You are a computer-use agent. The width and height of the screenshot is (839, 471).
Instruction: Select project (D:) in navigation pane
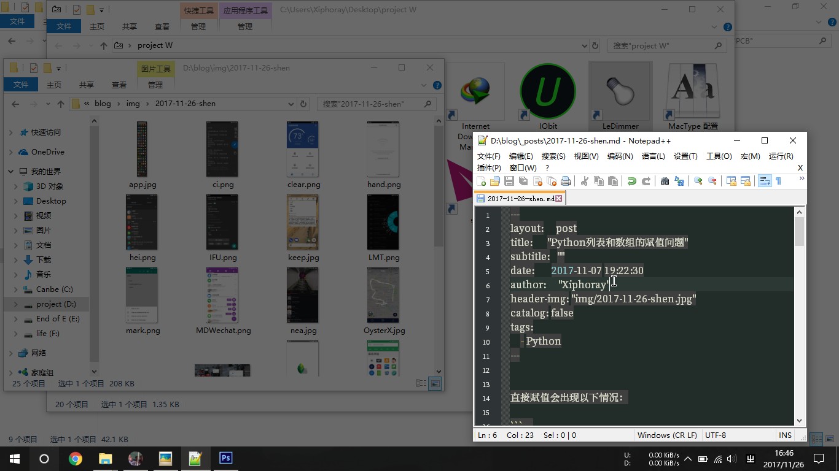(55, 304)
